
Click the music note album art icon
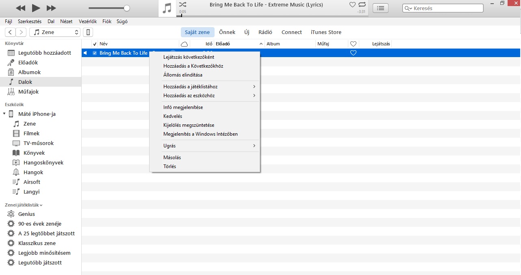point(167,8)
